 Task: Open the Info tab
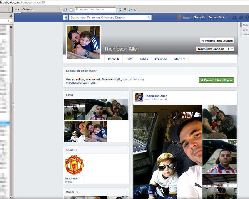click(x=129, y=59)
